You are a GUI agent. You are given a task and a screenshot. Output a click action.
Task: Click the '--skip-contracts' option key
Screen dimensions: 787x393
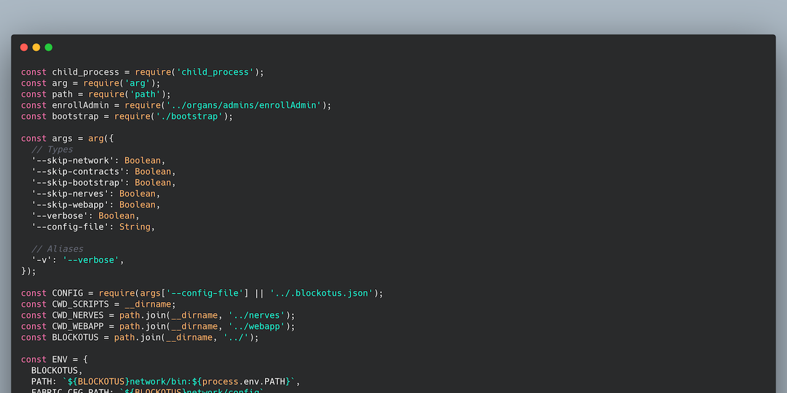point(78,171)
